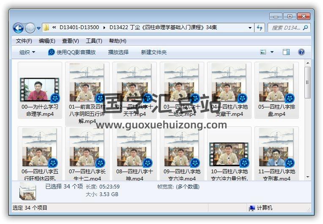Select video 00—为什么学习命理学.mp4 thumbnail

tap(40, 90)
